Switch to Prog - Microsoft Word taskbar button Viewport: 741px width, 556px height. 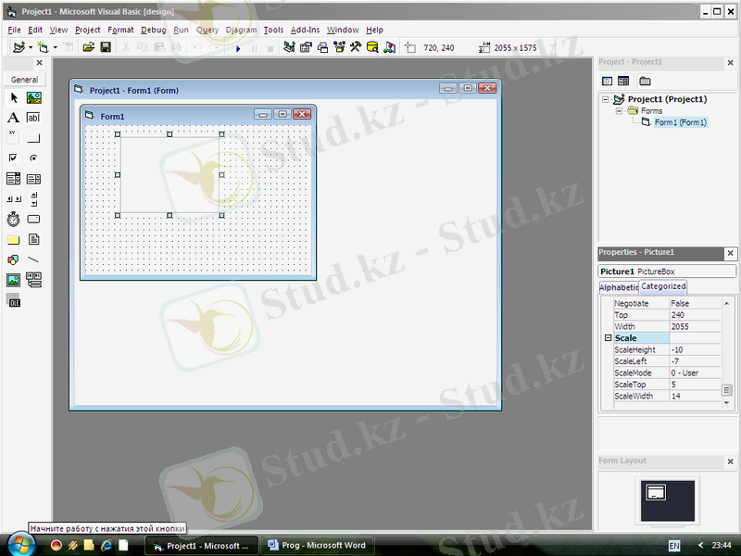coord(317,545)
